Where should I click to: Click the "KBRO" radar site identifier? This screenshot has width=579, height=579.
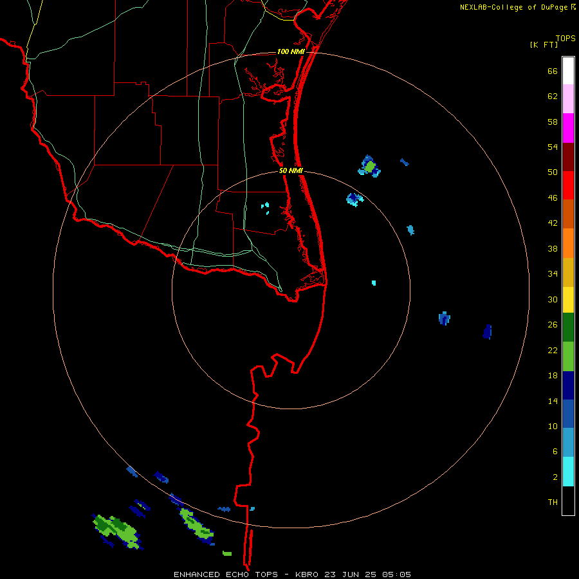[306, 574]
